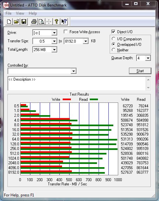The height and width of the screenshot is (201, 159).
Task: Click inside the Description text field
Action: (x=77, y=84)
